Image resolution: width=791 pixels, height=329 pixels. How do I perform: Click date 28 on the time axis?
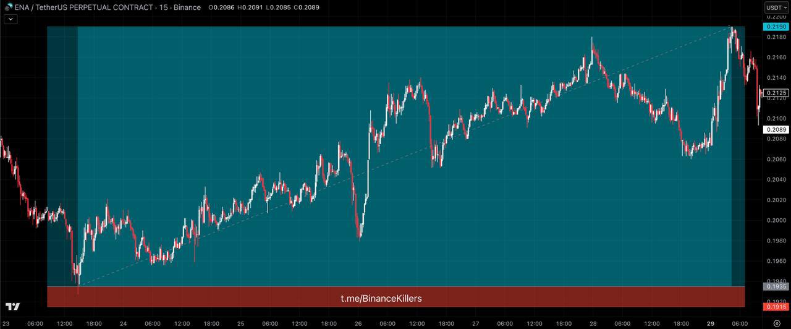593,323
